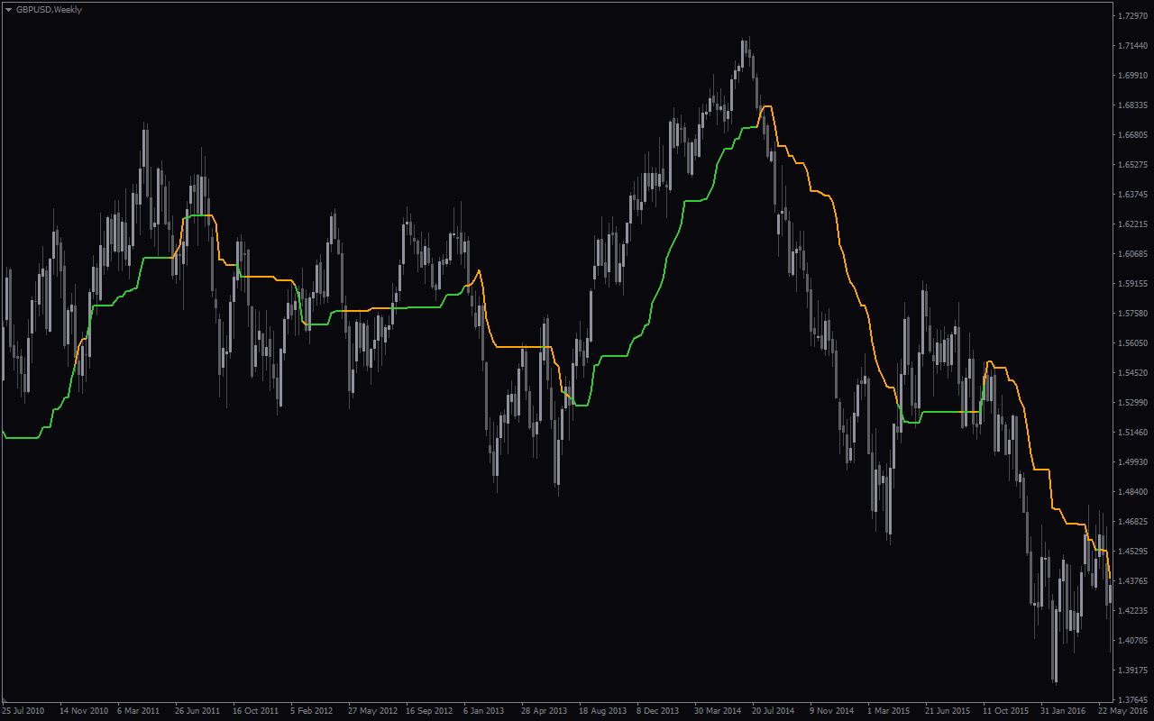
Task: Click price label 1.48400
Action: click(x=1132, y=492)
